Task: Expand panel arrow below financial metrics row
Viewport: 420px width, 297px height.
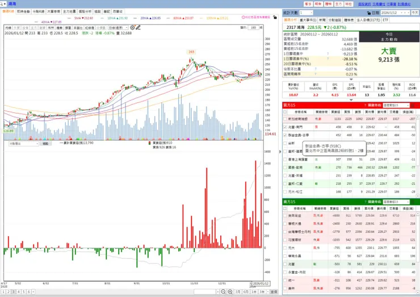Action: (x=351, y=100)
